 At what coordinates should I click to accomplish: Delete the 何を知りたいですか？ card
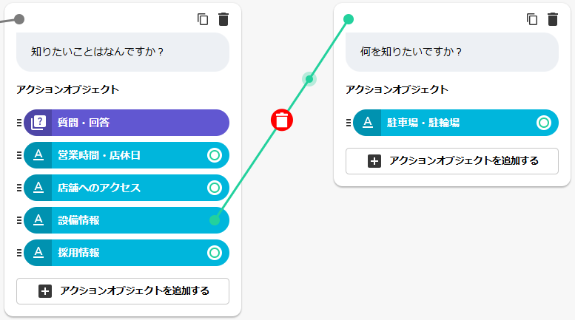552,20
